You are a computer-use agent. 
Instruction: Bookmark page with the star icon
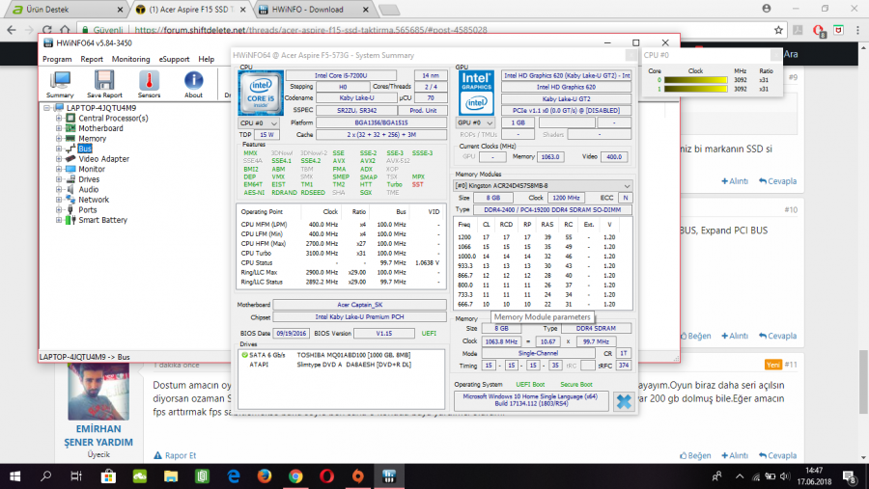pyautogui.click(x=778, y=30)
